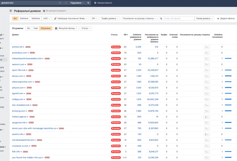
Task: Open the Статус dropdown below filters
Action: pos(86,28)
